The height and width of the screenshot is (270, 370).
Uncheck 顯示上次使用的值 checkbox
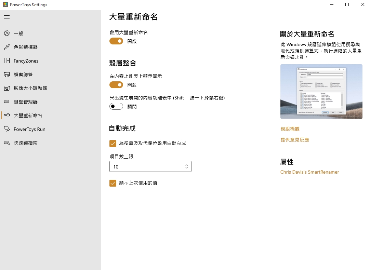[113, 183]
